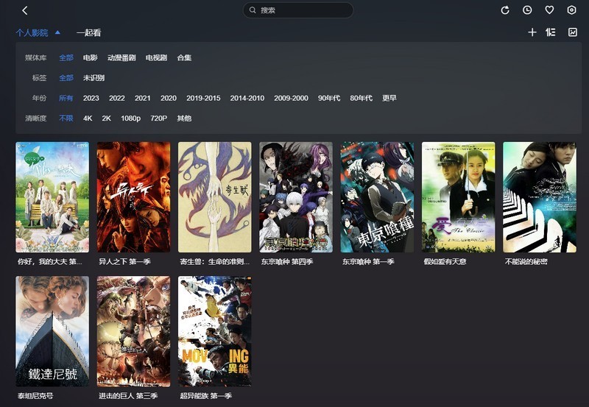Click the title text 异人之下 第一季
Screen dimensions: 589x407
(x=124, y=262)
